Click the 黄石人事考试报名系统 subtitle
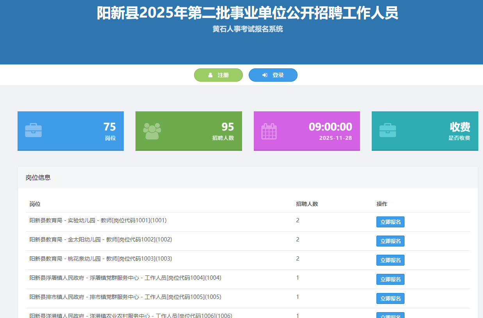This screenshot has width=483, height=318. [248, 29]
